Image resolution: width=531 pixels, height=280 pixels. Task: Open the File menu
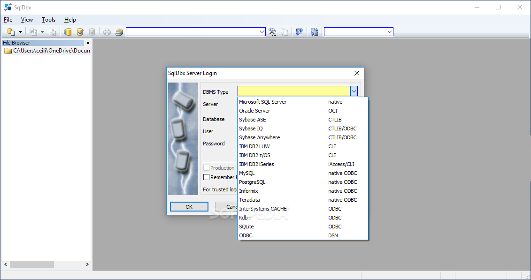click(8, 20)
